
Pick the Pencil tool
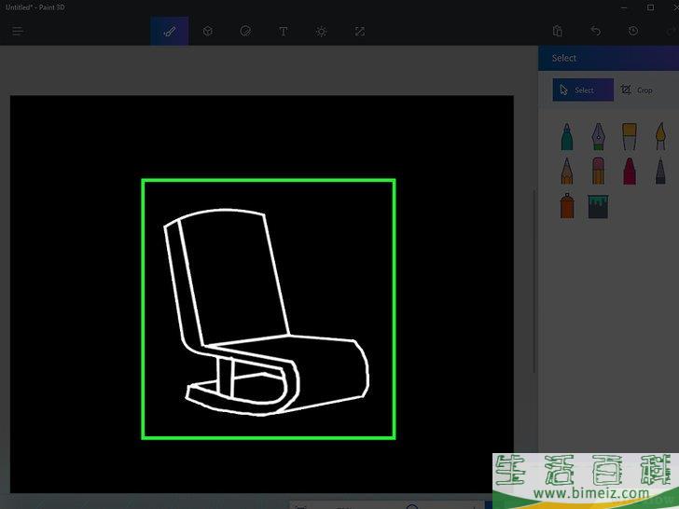[567, 171]
